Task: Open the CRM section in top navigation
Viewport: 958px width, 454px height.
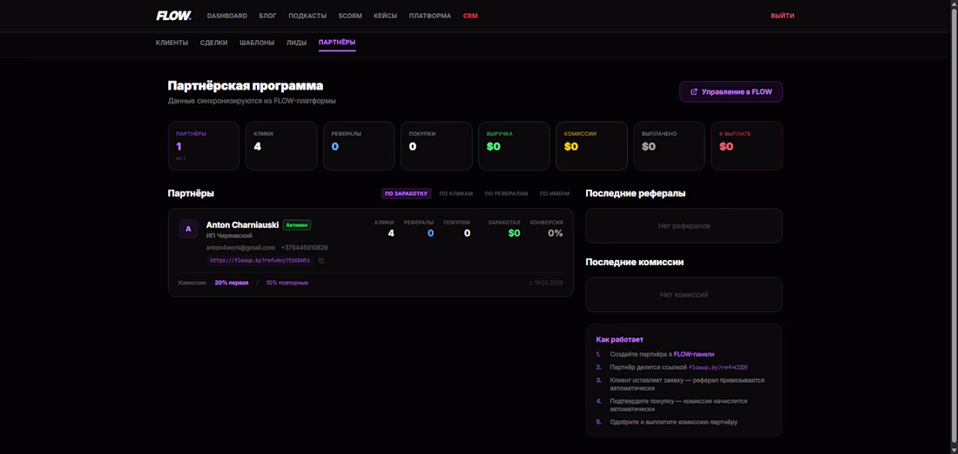Action: [470, 16]
